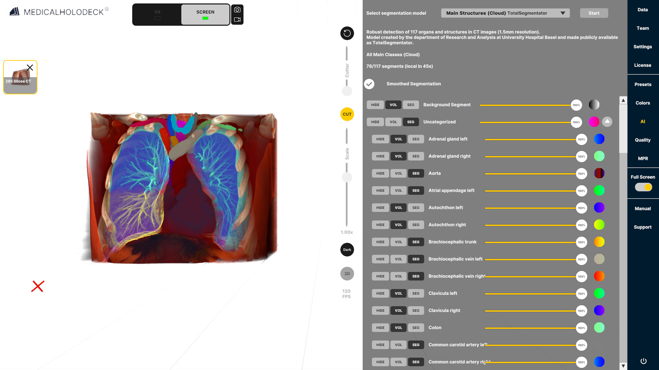Change Brachiocephalic vein left beige color
Image resolution: width=659 pixels, height=370 pixels.
pyautogui.click(x=599, y=259)
